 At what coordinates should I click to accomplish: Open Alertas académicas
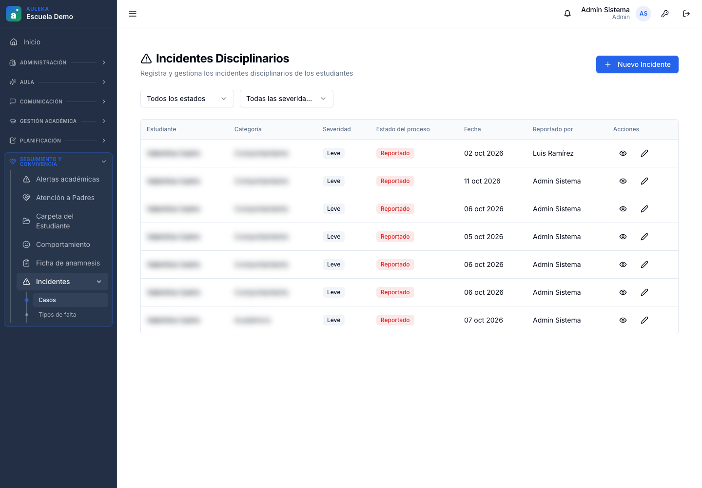62,179
